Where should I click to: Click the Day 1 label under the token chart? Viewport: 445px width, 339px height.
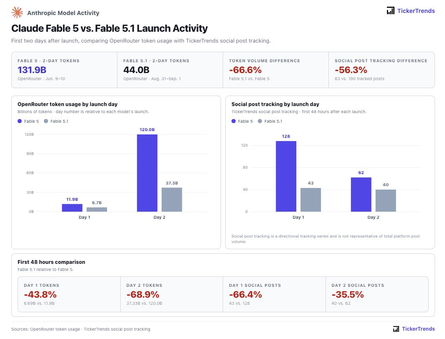point(84,217)
